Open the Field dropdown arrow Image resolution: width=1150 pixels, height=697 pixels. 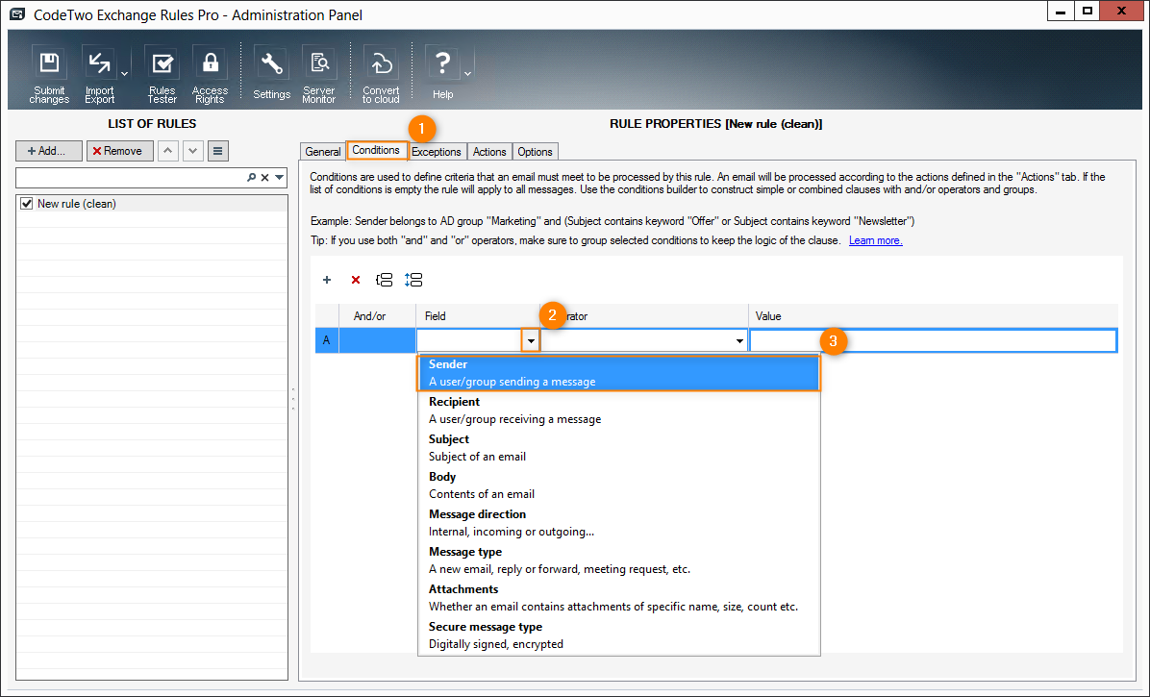[531, 340]
